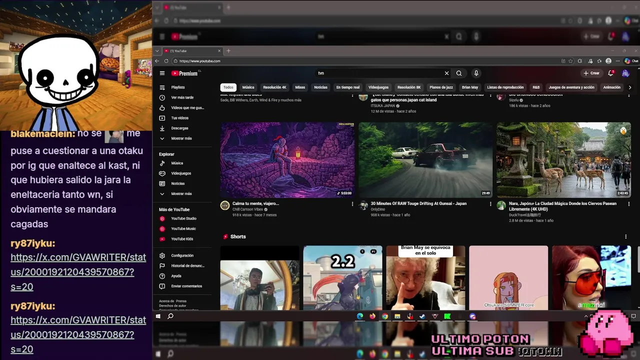
Task: Open the notifications bell
Action: (x=610, y=73)
